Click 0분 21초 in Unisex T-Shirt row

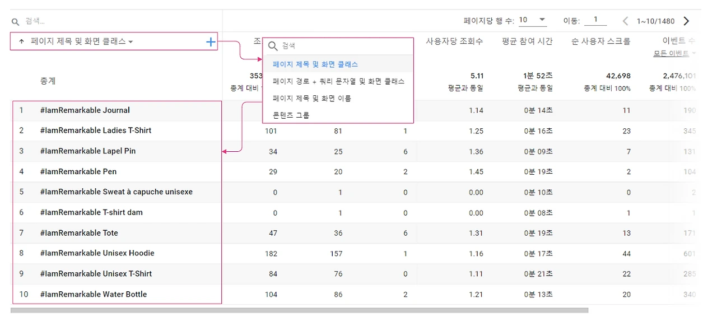point(538,274)
